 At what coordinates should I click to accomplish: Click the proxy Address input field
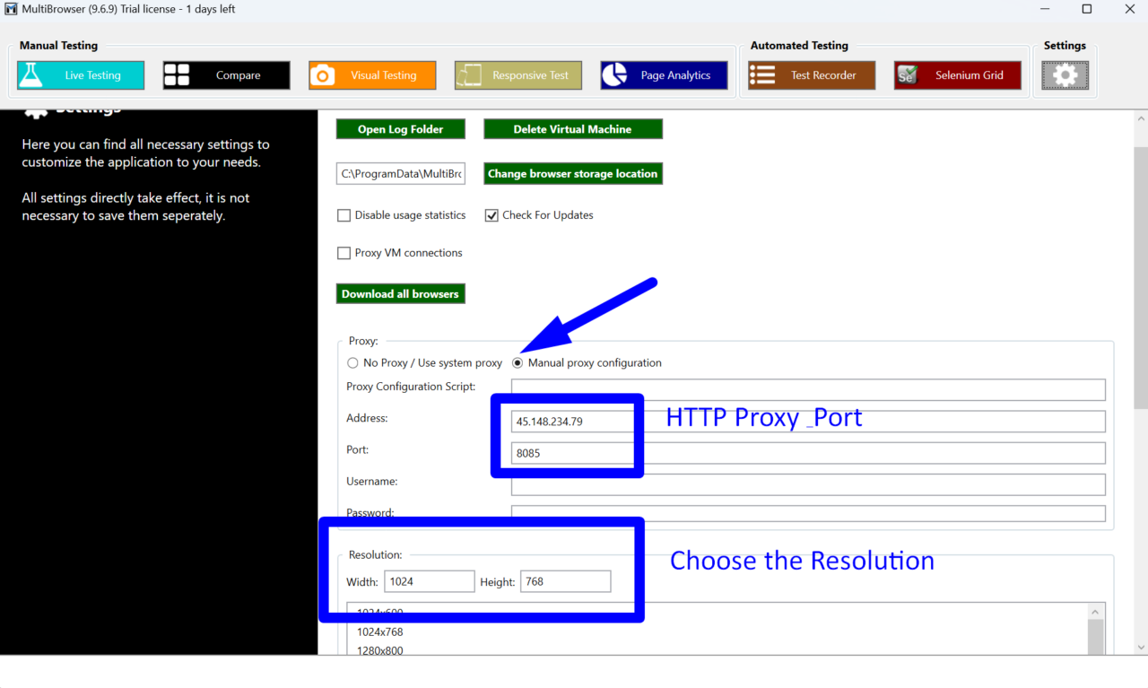coord(573,420)
